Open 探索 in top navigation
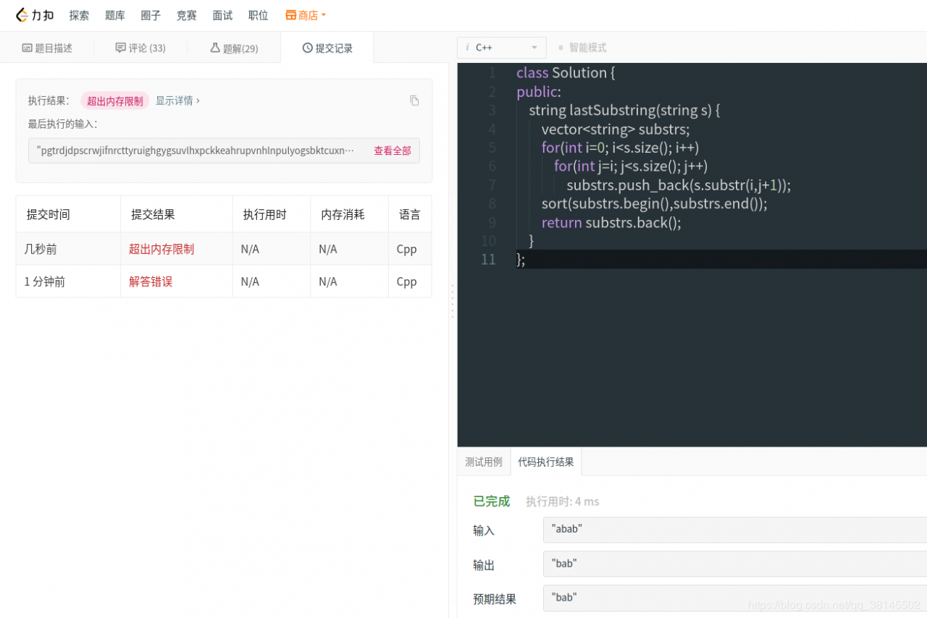927x618 pixels. click(80, 15)
